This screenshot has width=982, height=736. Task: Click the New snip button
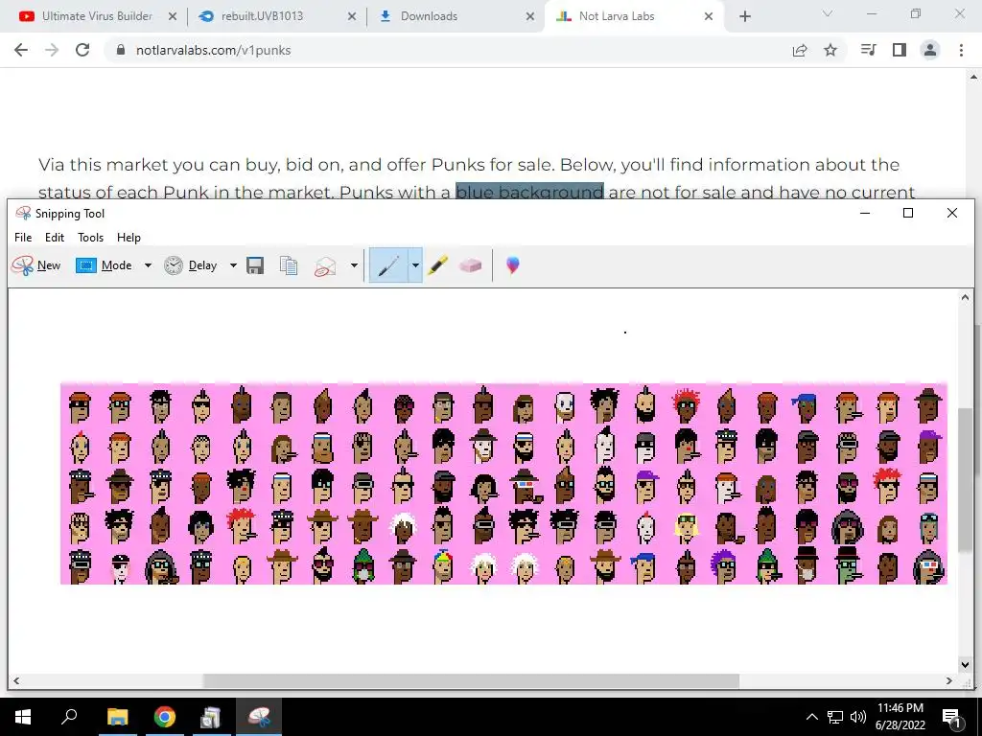36,265
